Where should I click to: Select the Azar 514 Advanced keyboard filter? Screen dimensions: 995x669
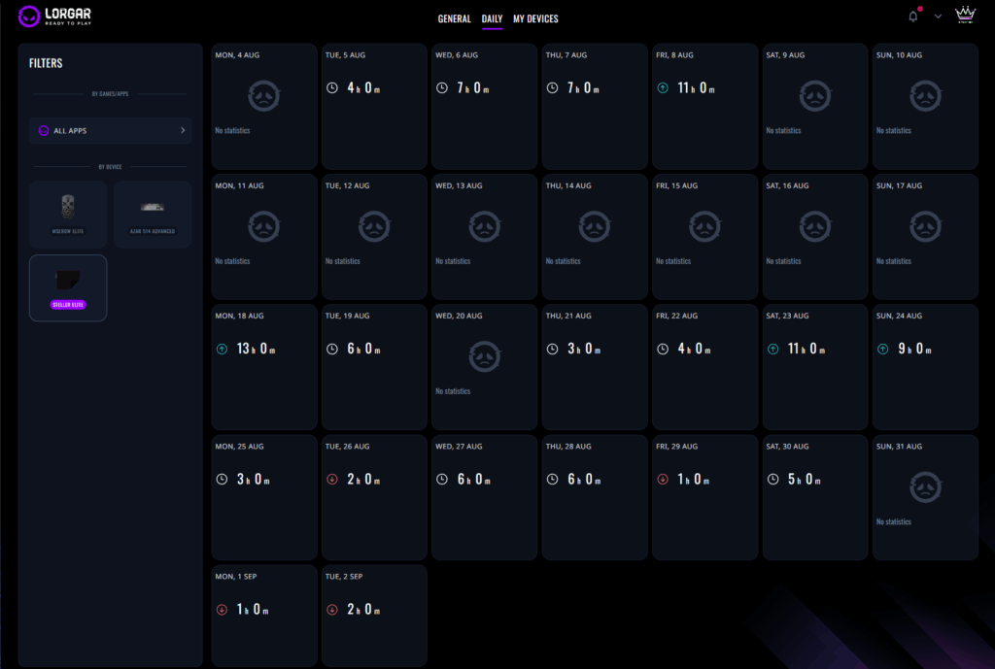pos(153,214)
